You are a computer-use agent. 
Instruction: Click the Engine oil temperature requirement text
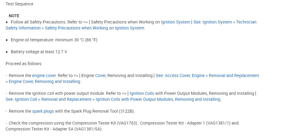pyautogui.click(x=54, y=40)
